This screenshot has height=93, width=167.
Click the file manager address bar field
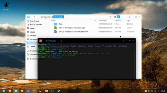point(86,17)
